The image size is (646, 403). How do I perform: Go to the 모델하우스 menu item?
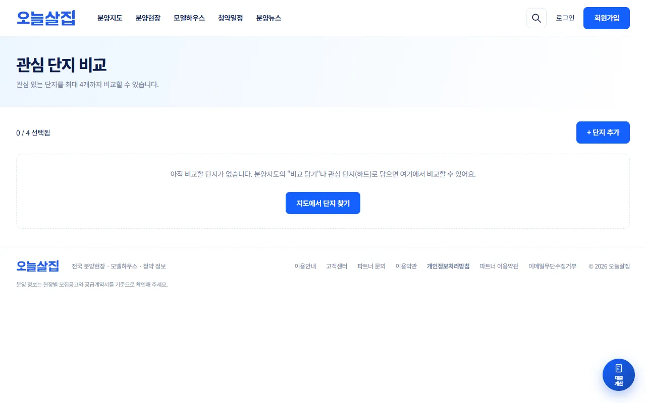click(x=189, y=18)
